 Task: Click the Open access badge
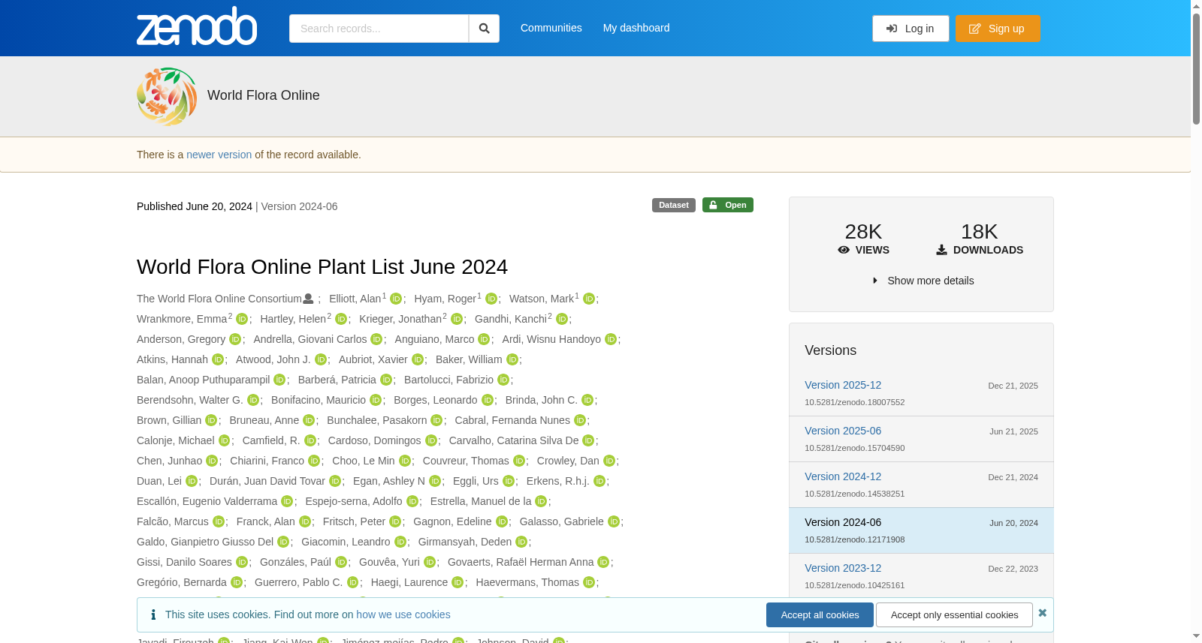728,205
